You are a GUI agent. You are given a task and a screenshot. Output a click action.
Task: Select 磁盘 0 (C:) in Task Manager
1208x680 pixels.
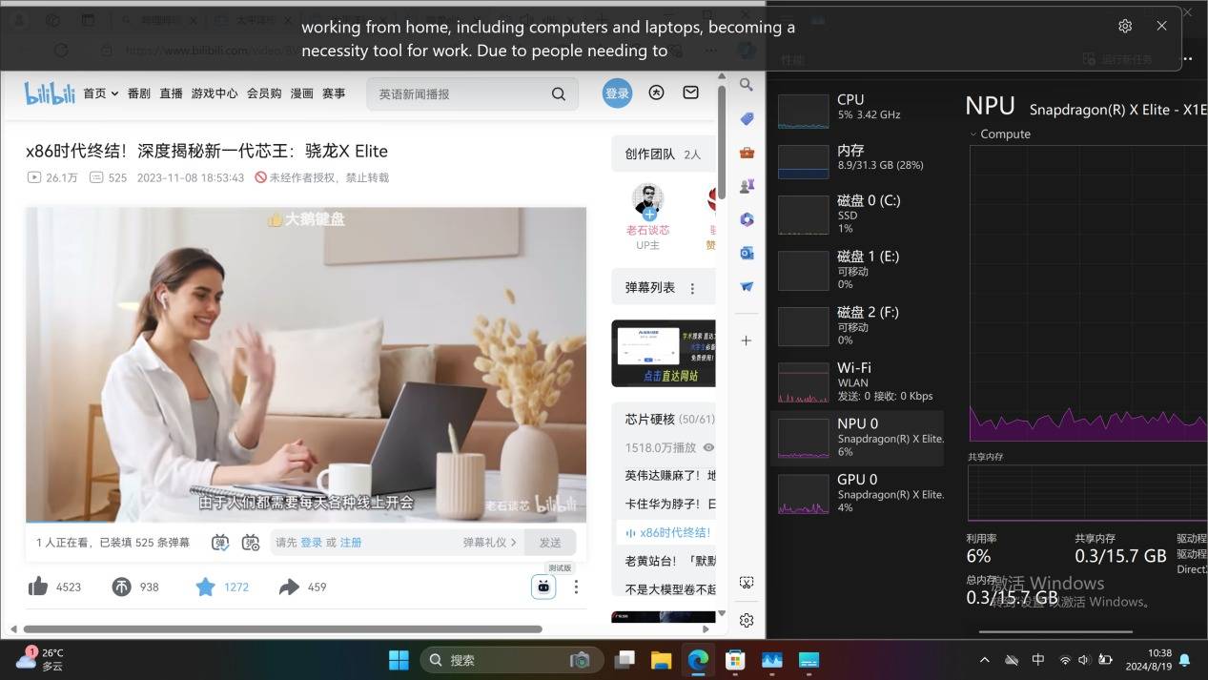[x=857, y=215]
